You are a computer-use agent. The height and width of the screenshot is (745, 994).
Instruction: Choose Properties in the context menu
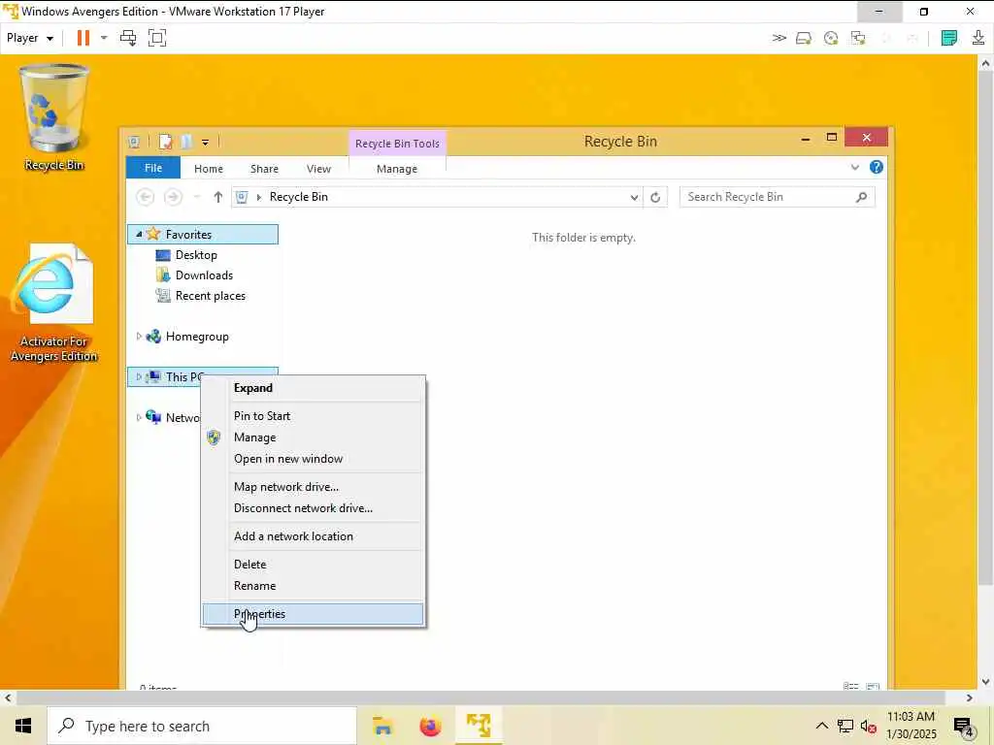pyautogui.click(x=313, y=614)
